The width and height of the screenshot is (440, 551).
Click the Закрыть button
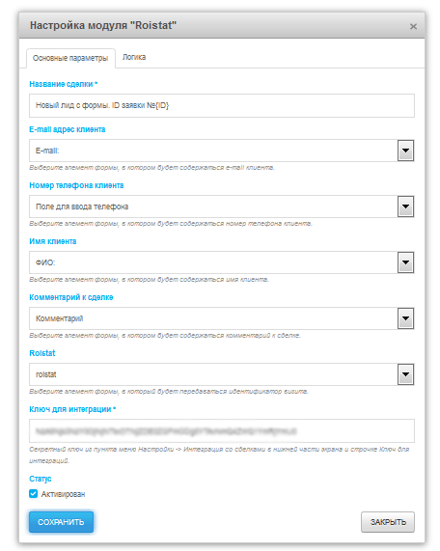click(x=388, y=522)
